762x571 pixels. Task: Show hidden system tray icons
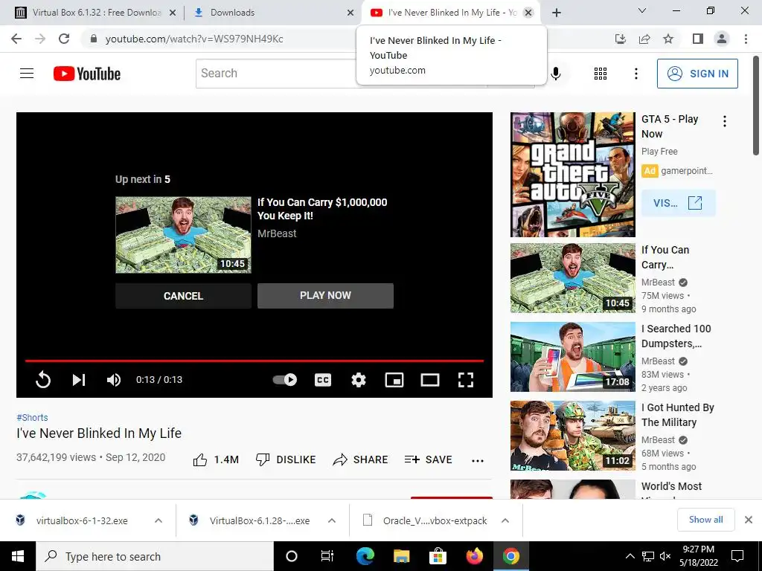coord(630,556)
